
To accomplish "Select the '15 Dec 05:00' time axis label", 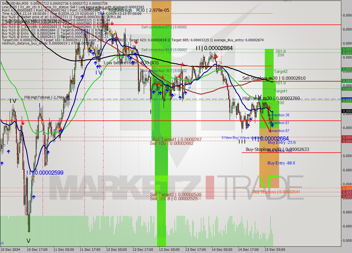I will 275,250.
